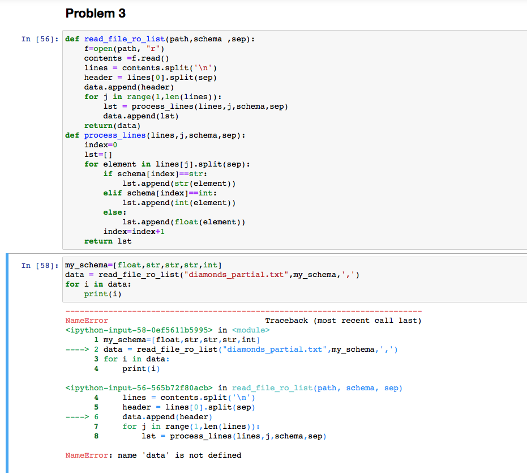
Task: Select the read_file_ro_list function name
Action: click(x=114, y=39)
